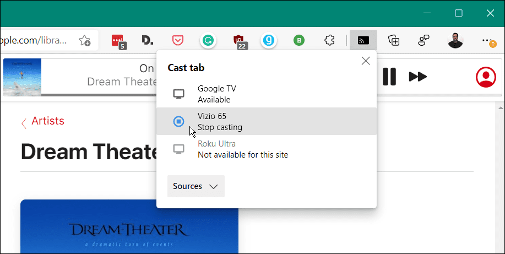Viewport: 505px width, 254px height.
Task: Click the add to favorites star icon
Action: 85,40
